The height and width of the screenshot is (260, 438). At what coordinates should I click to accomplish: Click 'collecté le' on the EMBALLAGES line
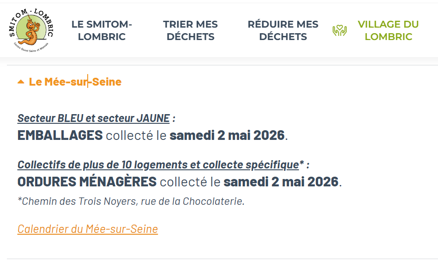[136, 135]
